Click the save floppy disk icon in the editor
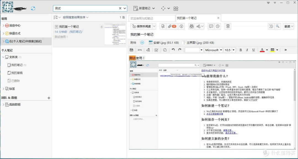 point(131,50)
